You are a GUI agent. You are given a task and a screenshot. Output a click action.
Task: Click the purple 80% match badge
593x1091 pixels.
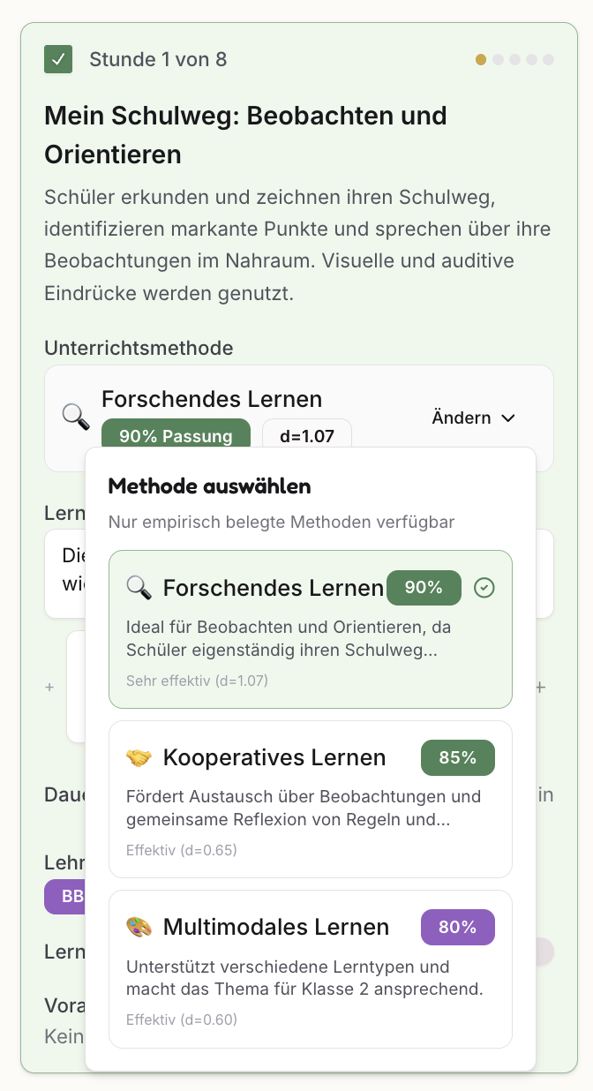[457, 927]
